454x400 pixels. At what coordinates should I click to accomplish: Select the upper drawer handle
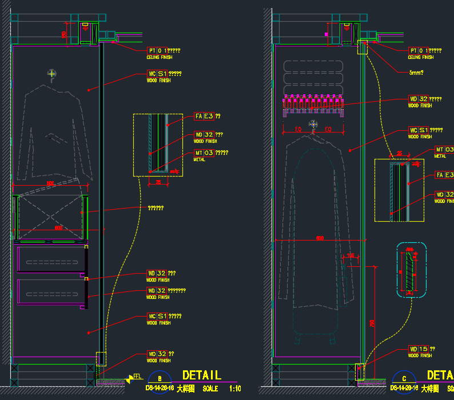(52, 262)
